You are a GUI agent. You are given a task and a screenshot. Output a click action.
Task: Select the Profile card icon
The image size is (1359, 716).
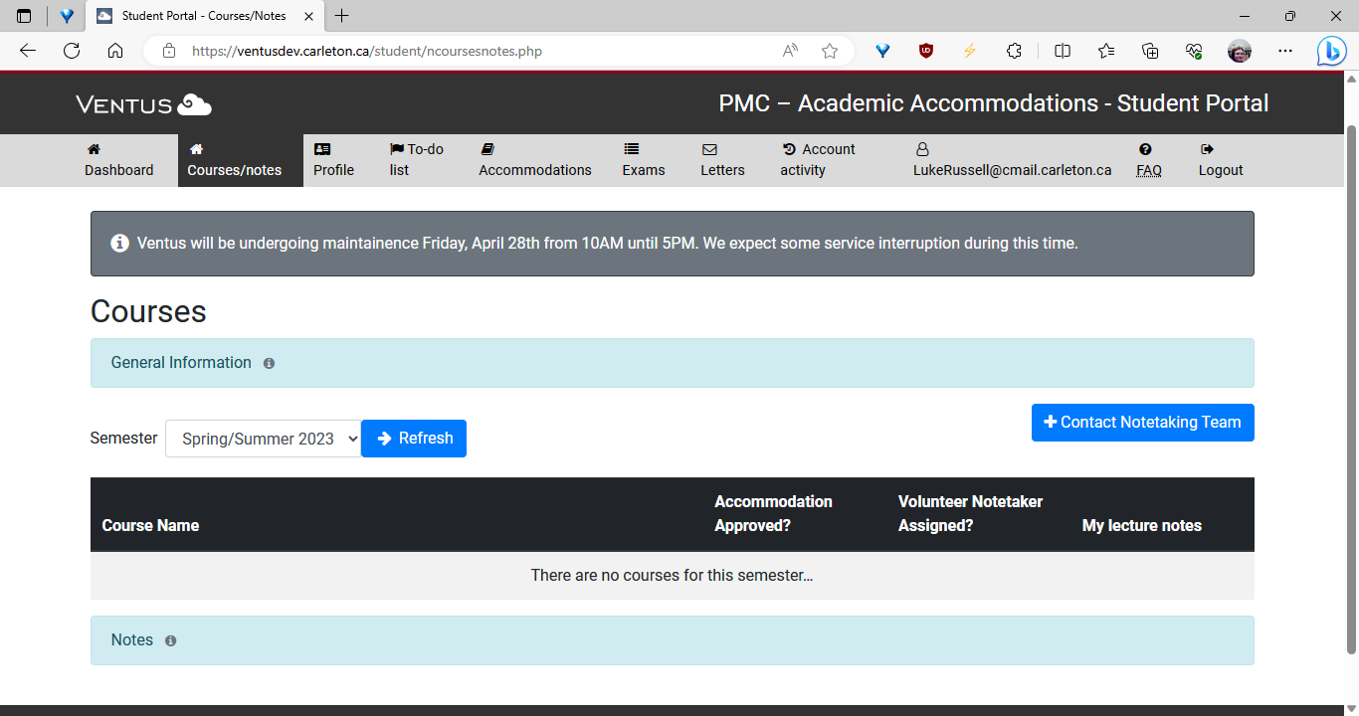[322, 147]
